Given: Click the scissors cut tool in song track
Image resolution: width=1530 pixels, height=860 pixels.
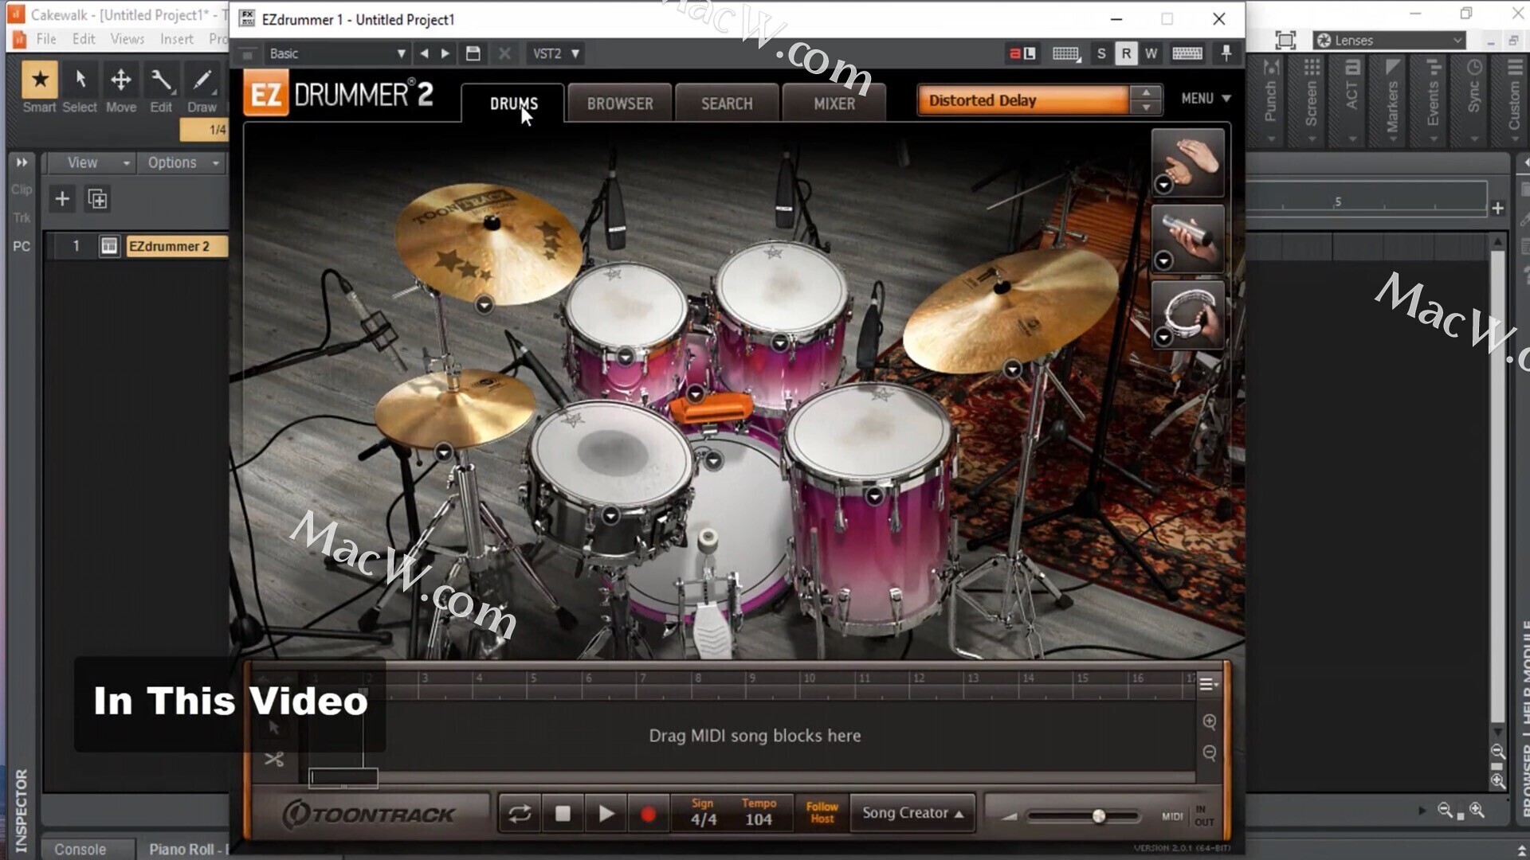Looking at the screenshot, I should [x=274, y=759].
